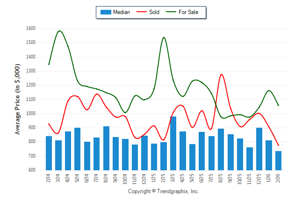Select the 3/25 median bar
Viewport: 302px width, 203px height.
pos(173,143)
